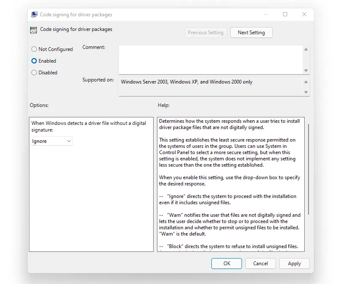Viewport: 342px width, 284px height.
Task: Click the help paragraph describing "Warn"
Action: pos(230,224)
